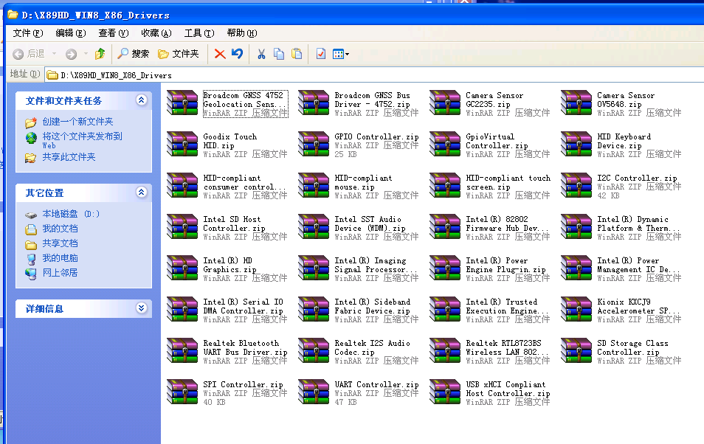704x444 pixels.
Task: Open the 帮助(H) menu
Action: click(241, 33)
